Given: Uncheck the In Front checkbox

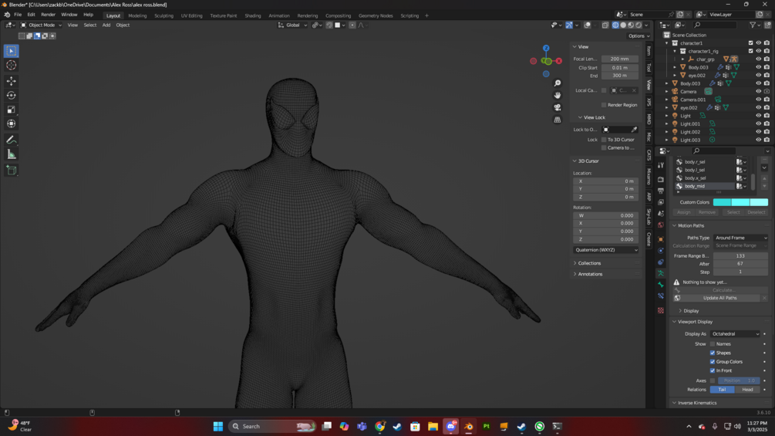Looking at the screenshot, I should (713, 370).
